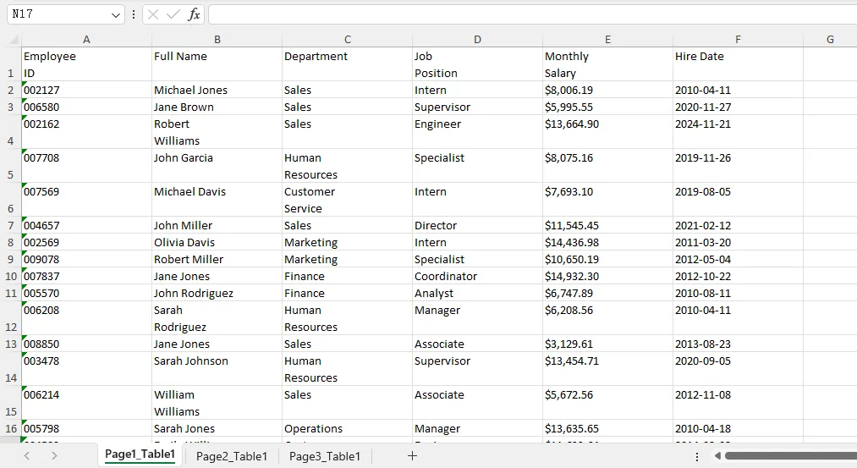Open the Name Box dropdown arrow
Image resolution: width=857 pixels, height=468 pixels.
click(x=115, y=14)
